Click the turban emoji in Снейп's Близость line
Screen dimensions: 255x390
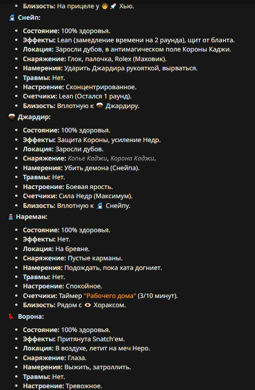pos(99,106)
